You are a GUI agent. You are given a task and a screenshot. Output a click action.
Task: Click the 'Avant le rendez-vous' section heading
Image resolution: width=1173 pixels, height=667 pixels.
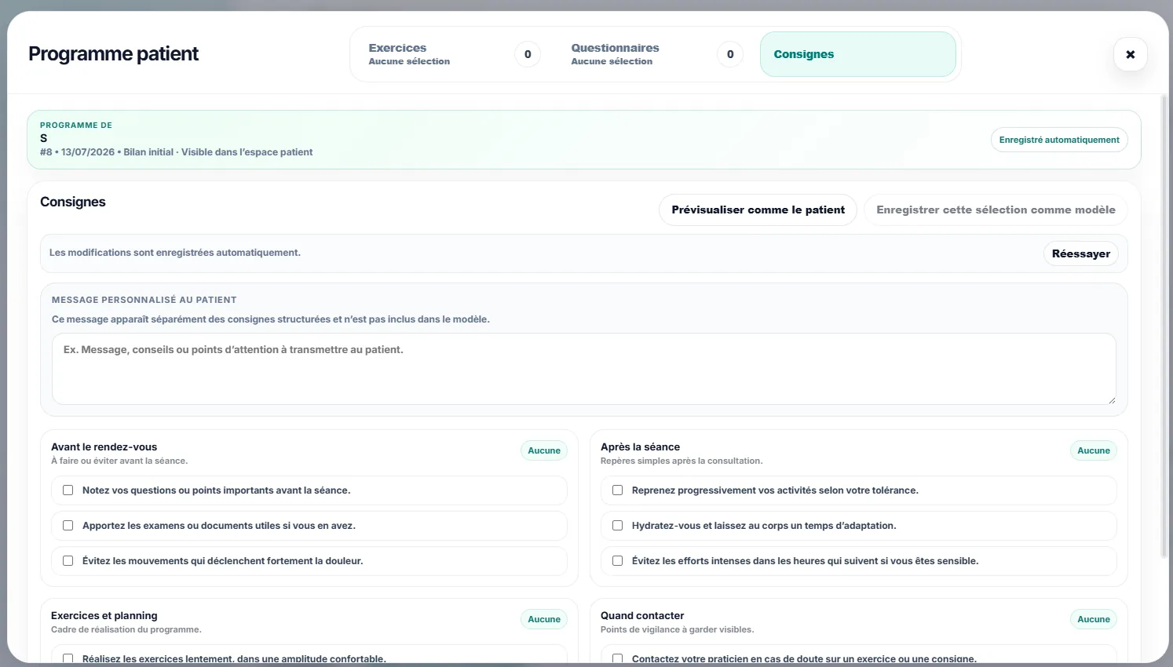(104, 447)
